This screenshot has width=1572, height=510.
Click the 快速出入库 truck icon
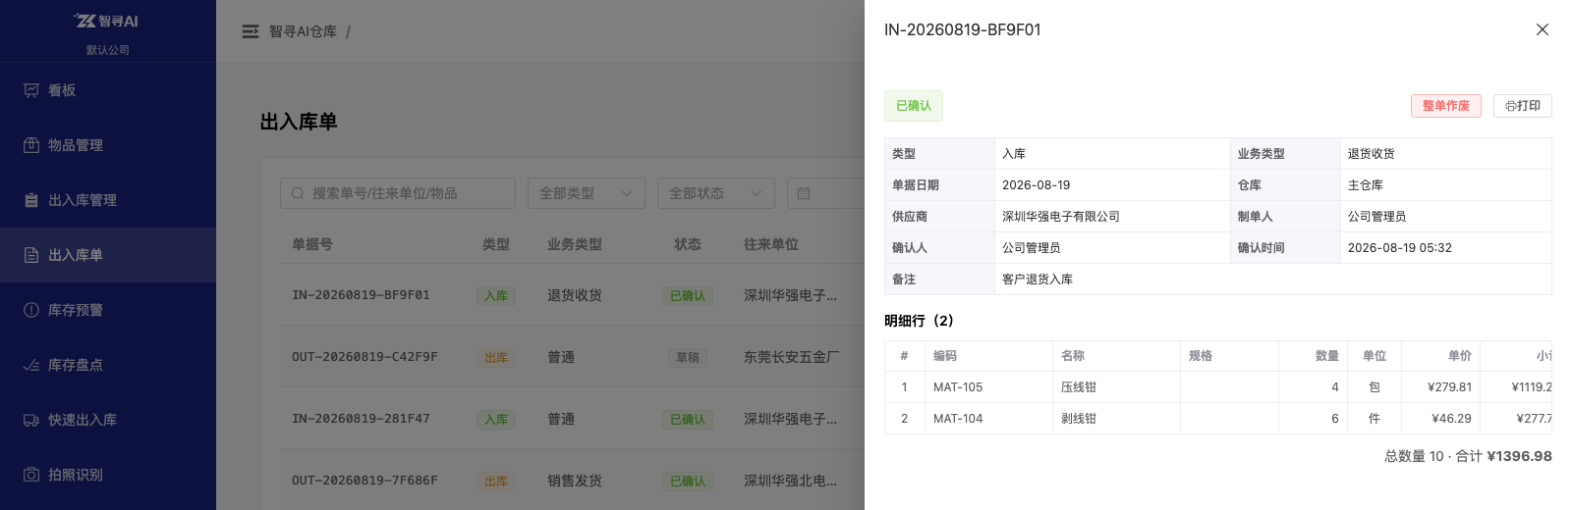pos(31,420)
